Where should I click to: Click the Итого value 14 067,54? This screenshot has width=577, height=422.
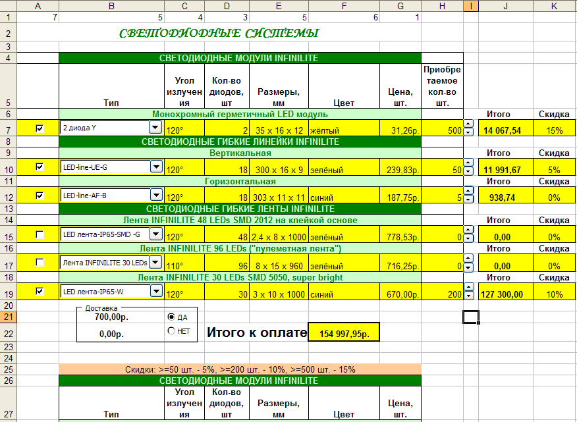(x=506, y=128)
